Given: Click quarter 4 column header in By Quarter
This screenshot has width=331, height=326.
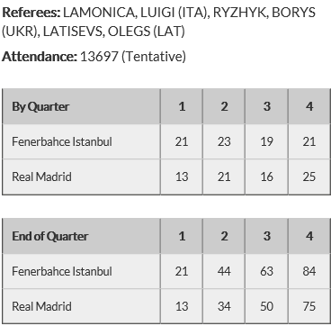Looking at the screenshot, I should point(309,106).
